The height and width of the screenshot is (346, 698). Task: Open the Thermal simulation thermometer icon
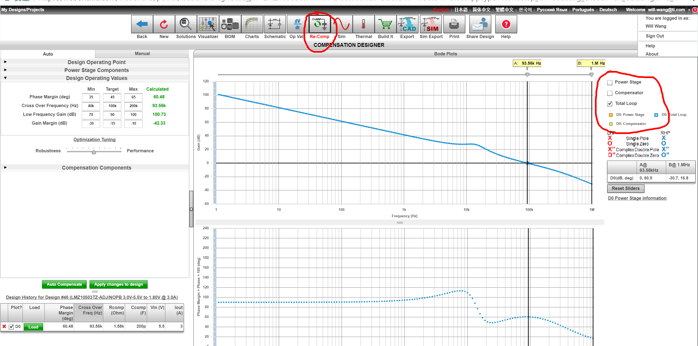363,25
